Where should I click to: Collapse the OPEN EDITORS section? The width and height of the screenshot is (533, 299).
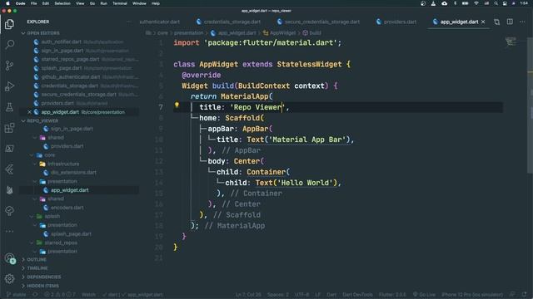pos(43,33)
